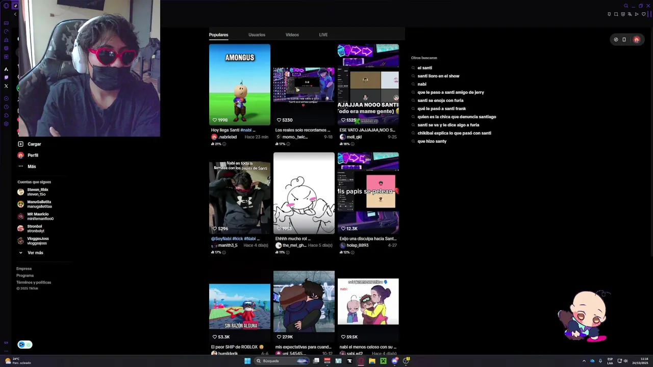
Task: Open the Opera GX menu logo
Action: tap(6, 6)
